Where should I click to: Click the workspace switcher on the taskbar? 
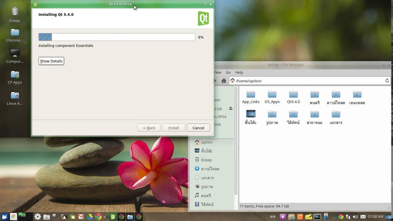25,217
